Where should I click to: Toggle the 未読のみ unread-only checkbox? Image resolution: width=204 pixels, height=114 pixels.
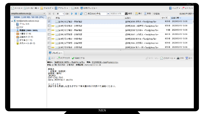[x=86, y=14]
